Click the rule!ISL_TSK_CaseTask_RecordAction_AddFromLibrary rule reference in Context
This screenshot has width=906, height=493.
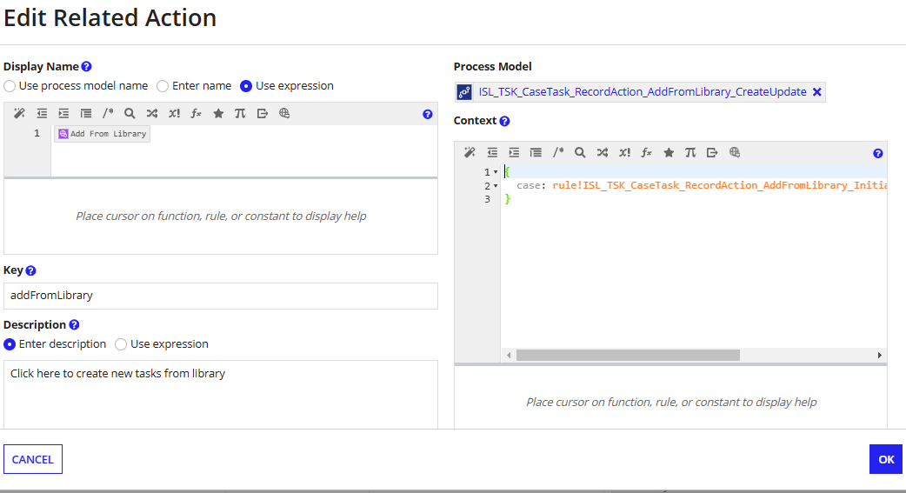(x=719, y=185)
